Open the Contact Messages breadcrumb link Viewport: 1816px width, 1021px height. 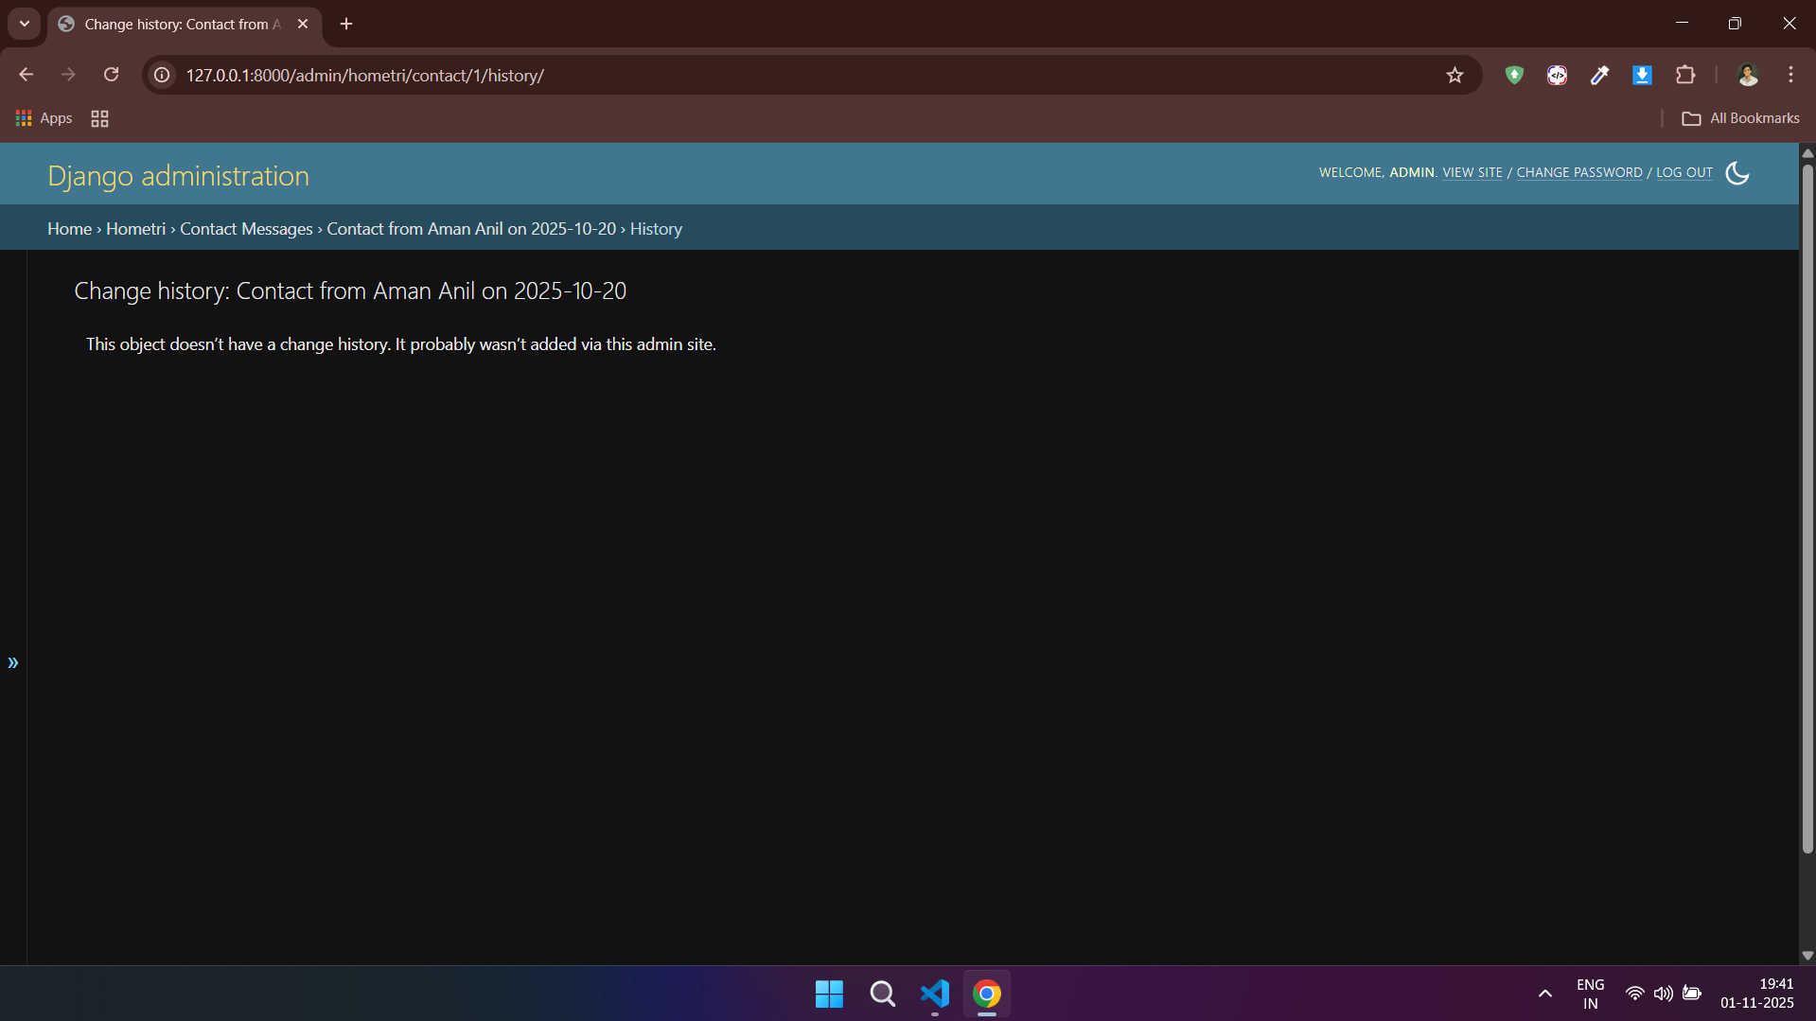246,229
